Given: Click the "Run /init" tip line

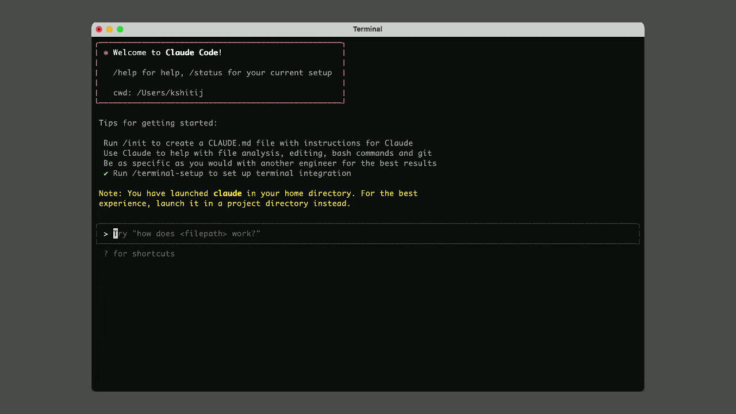Looking at the screenshot, I should (x=258, y=143).
